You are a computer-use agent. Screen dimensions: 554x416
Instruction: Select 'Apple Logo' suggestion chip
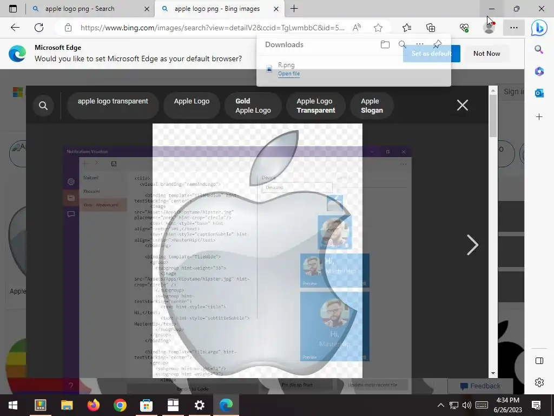[x=192, y=106]
